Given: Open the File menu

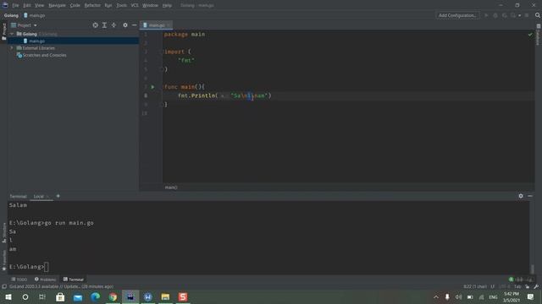Looking at the screenshot, I should click(15, 5).
